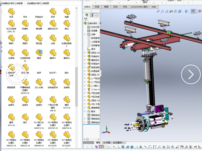Open the 横梁 assembly file icon
Screen dimensions: 202x151
coord(39,52)
